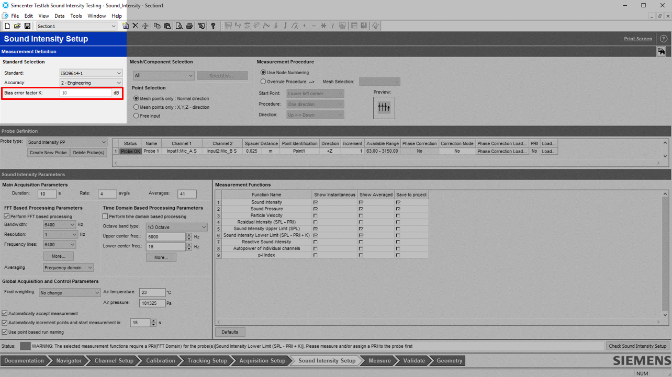Click the new section toolbar icon
672x377 pixels.
(x=126, y=26)
